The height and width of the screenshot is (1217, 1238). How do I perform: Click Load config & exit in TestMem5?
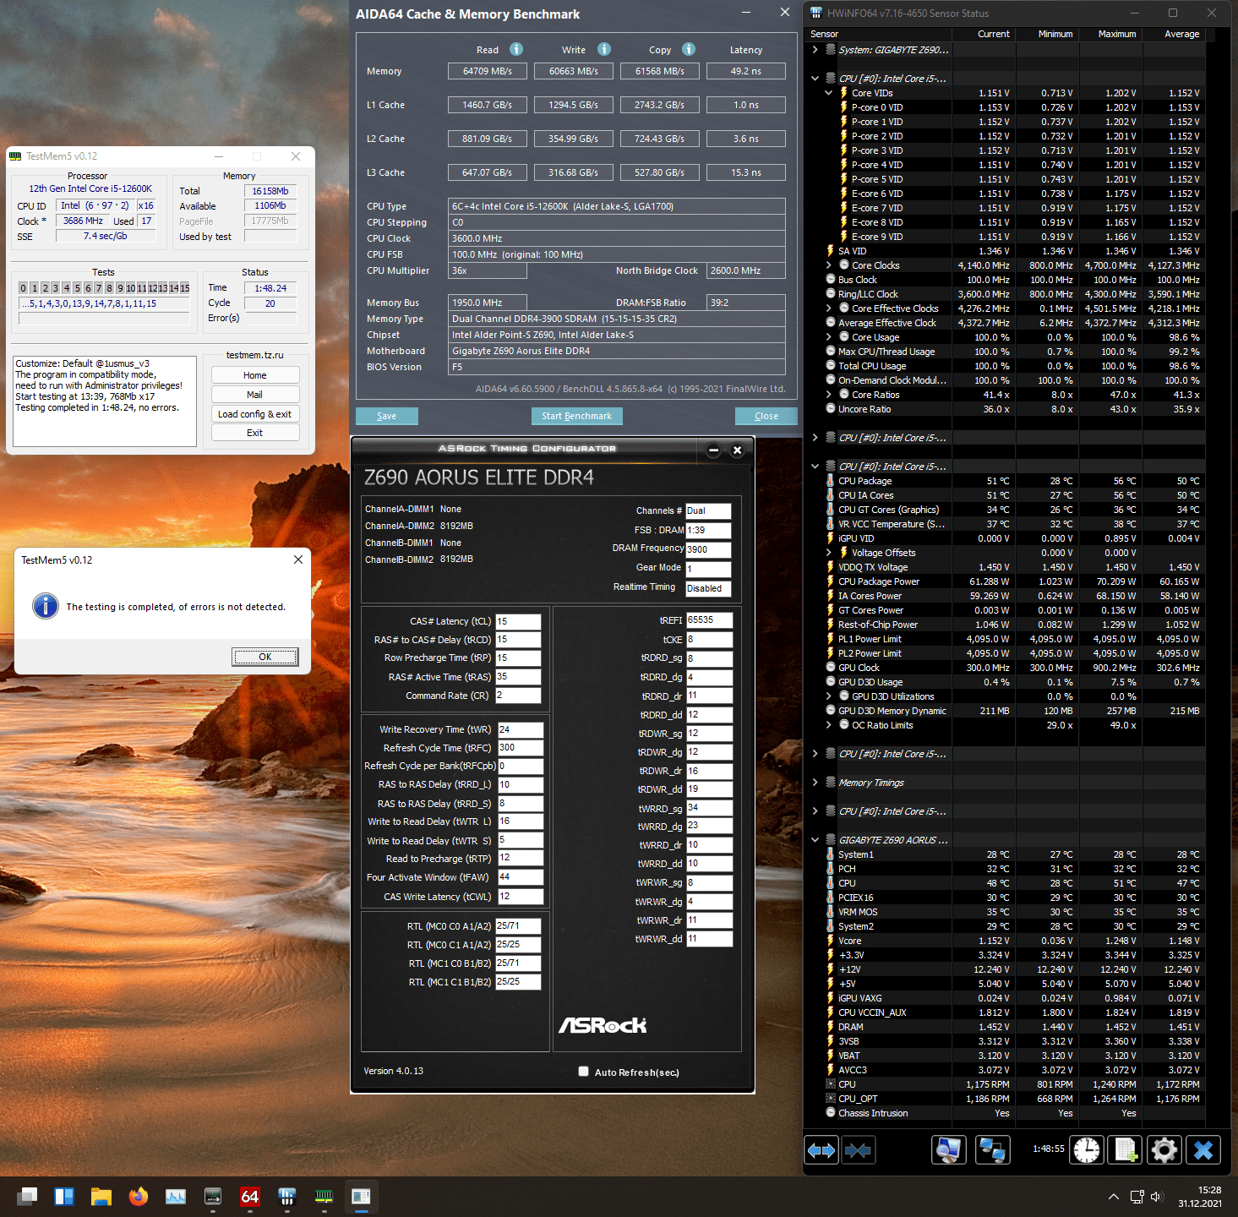(x=254, y=414)
